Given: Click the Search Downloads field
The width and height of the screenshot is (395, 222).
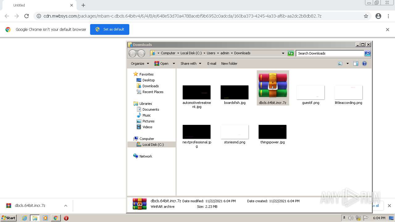Looking at the screenshot, I should point(330,53).
